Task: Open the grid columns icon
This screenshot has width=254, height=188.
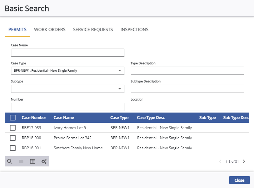Action: point(32,161)
